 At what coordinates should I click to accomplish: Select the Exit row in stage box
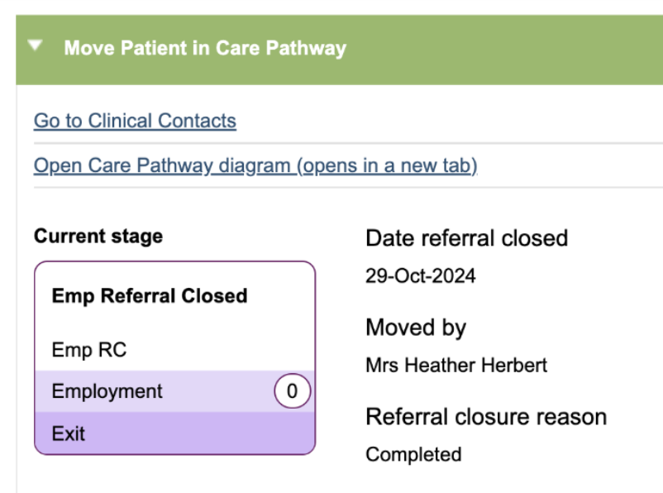coord(69,433)
